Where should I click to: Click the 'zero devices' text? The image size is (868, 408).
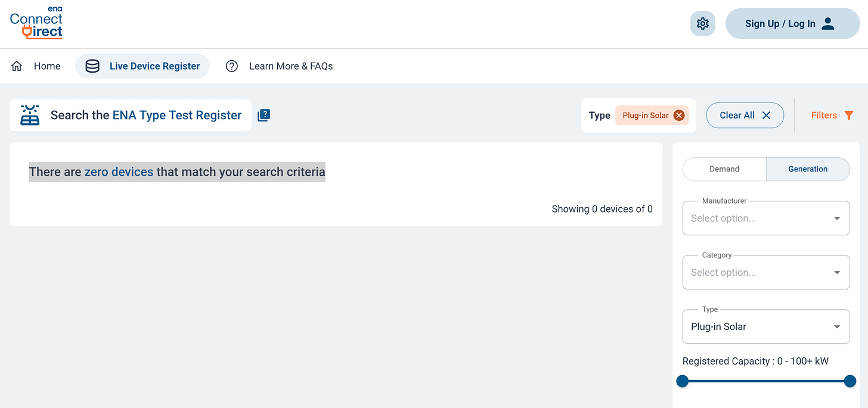point(119,172)
